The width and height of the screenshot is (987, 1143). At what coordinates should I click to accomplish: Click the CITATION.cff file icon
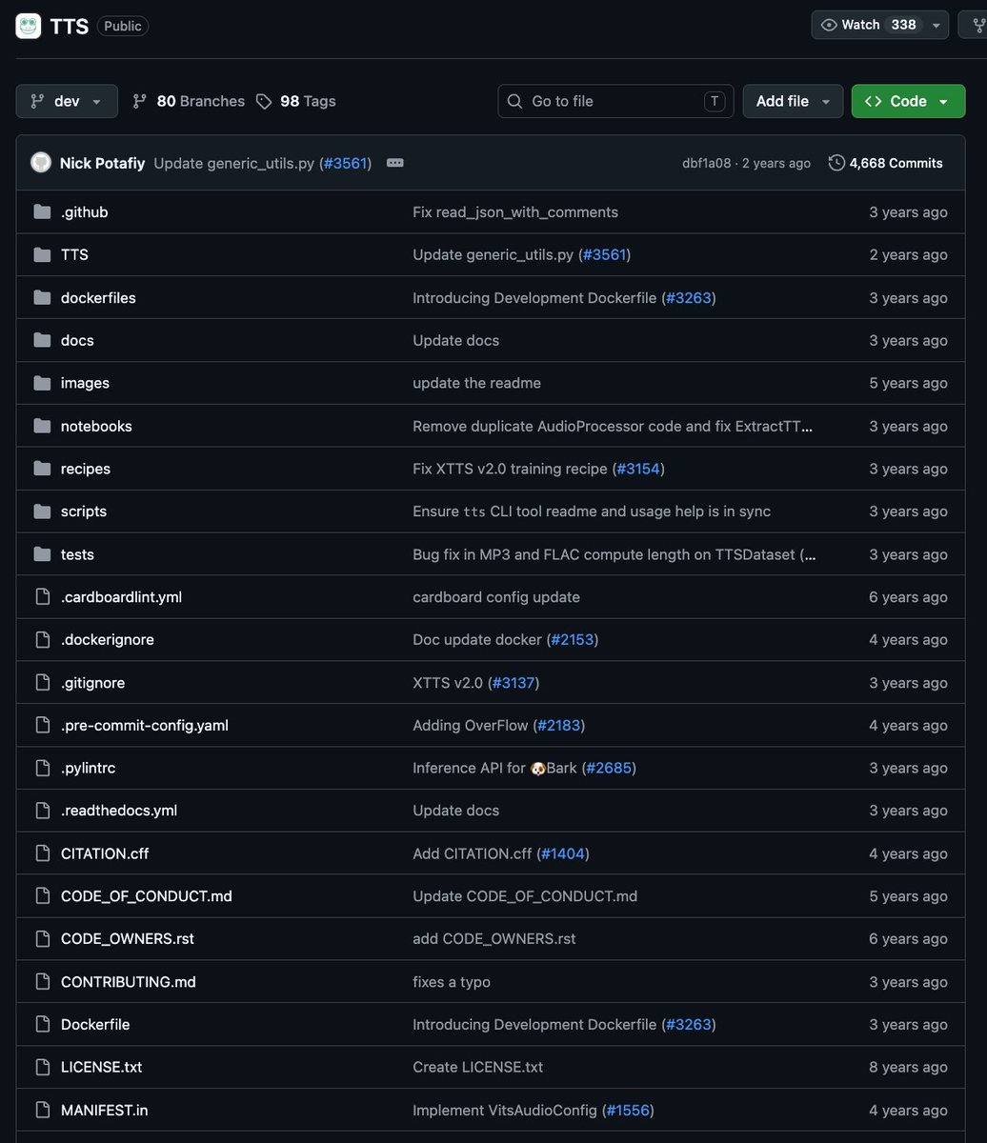pyautogui.click(x=42, y=853)
